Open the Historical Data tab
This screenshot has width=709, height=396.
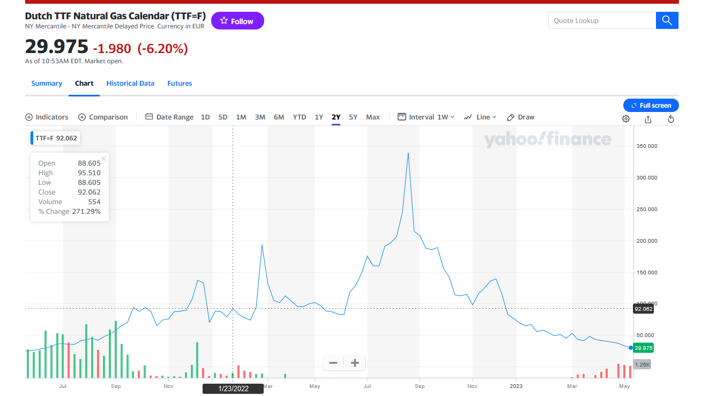pyautogui.click(x=130, y=84)
